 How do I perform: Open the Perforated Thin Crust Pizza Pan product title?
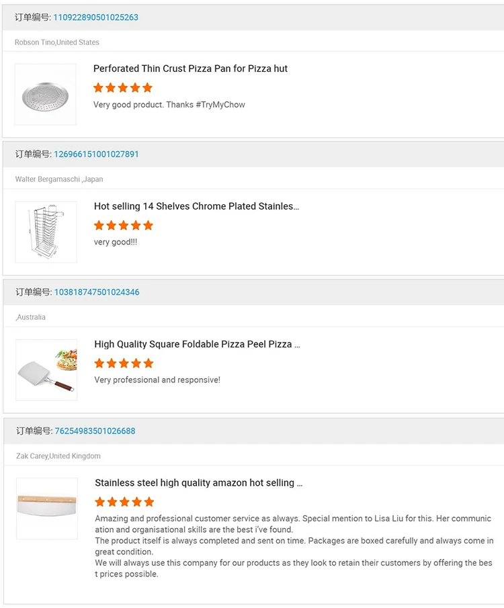pyautogui.click(x=191, y=68)
